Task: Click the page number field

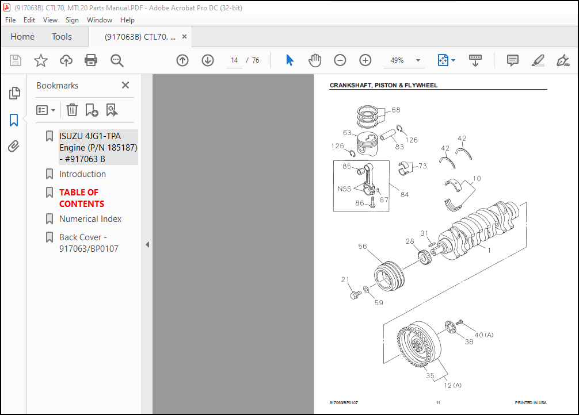Action: tap(234, 60)
